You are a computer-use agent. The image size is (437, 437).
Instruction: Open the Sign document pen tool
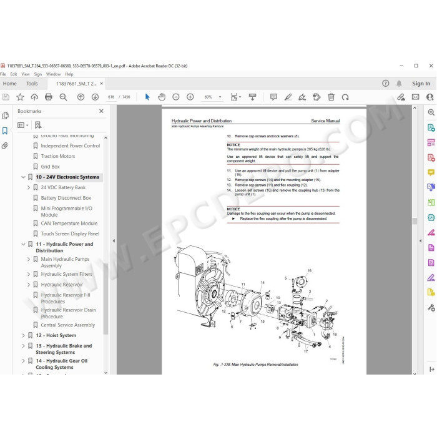tap(302, 97)
